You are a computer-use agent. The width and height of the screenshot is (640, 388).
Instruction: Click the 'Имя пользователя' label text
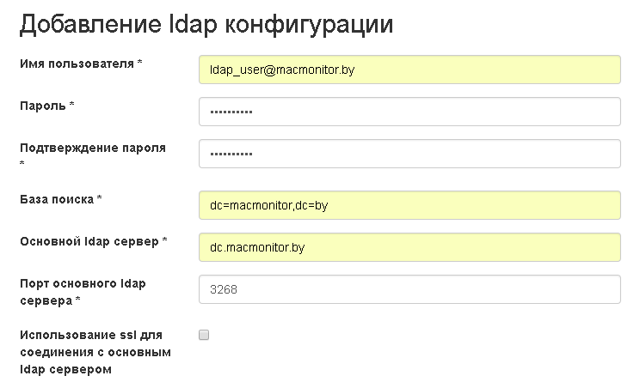76,64
